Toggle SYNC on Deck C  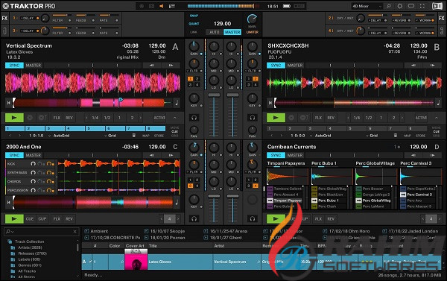(x=14, y=155)
